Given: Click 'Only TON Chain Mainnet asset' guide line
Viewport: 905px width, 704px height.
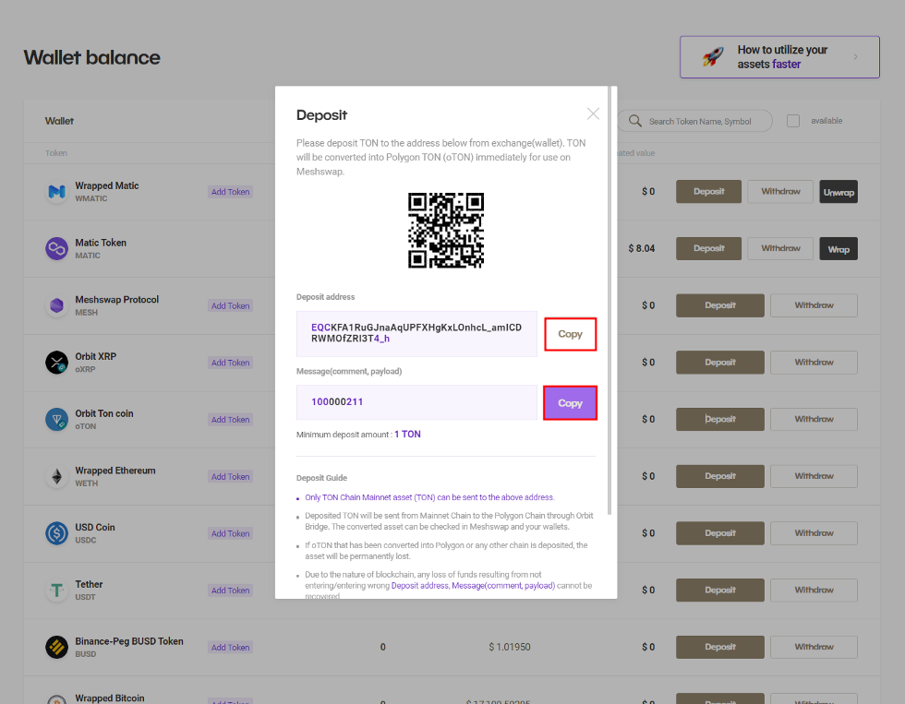Looking at the screenshot, I should [429, 497].
